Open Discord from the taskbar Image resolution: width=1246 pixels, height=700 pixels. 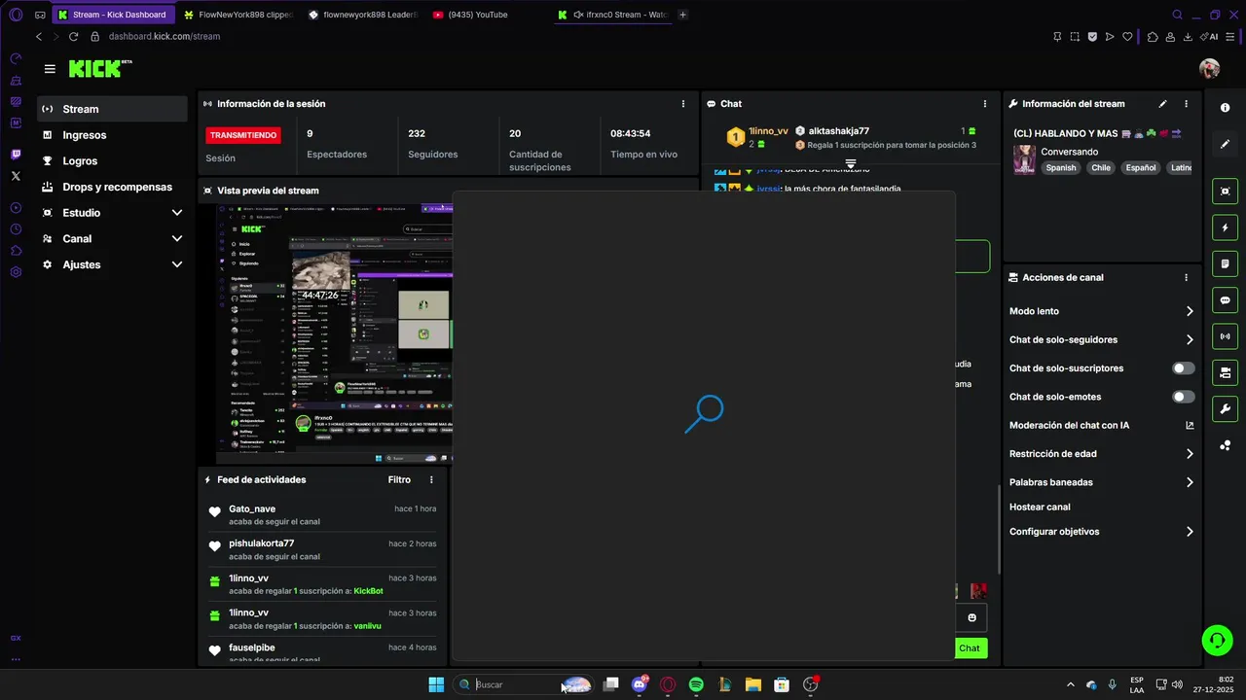pyautogui.click(x=640, y=684)
